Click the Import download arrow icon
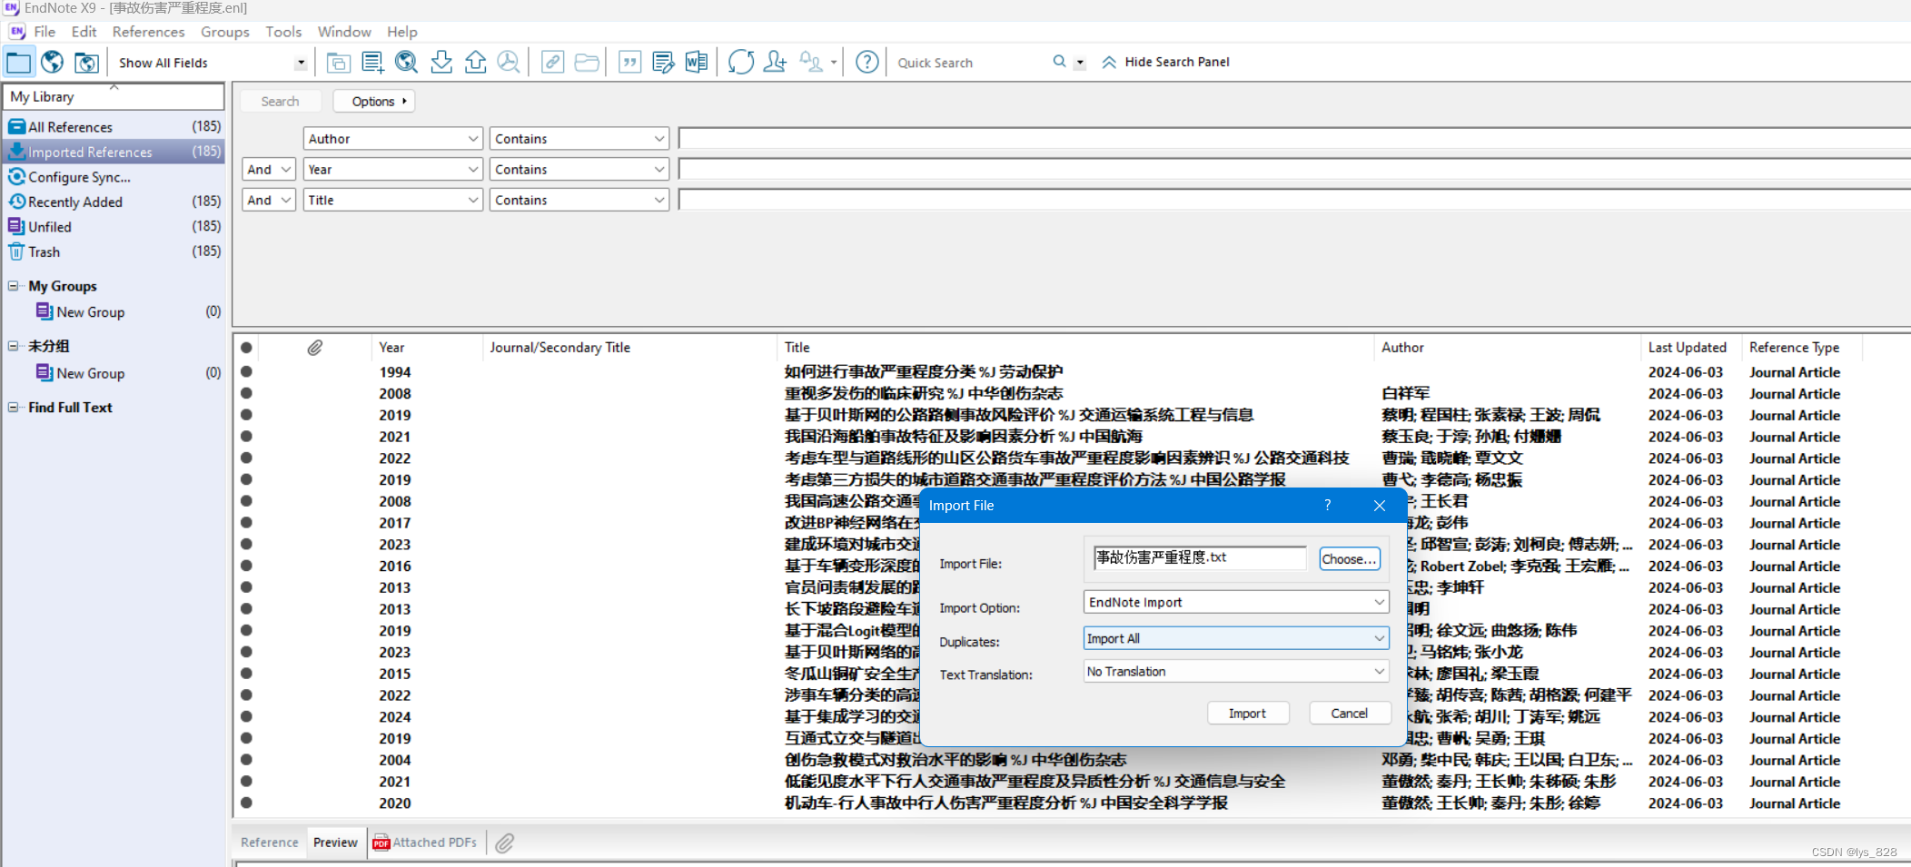The image size is (1911, 867). click(441, 63)
